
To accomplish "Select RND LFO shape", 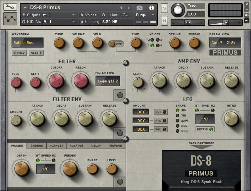I will (177, 131).
